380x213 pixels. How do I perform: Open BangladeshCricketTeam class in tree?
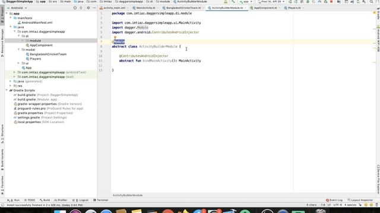[48, 54]
